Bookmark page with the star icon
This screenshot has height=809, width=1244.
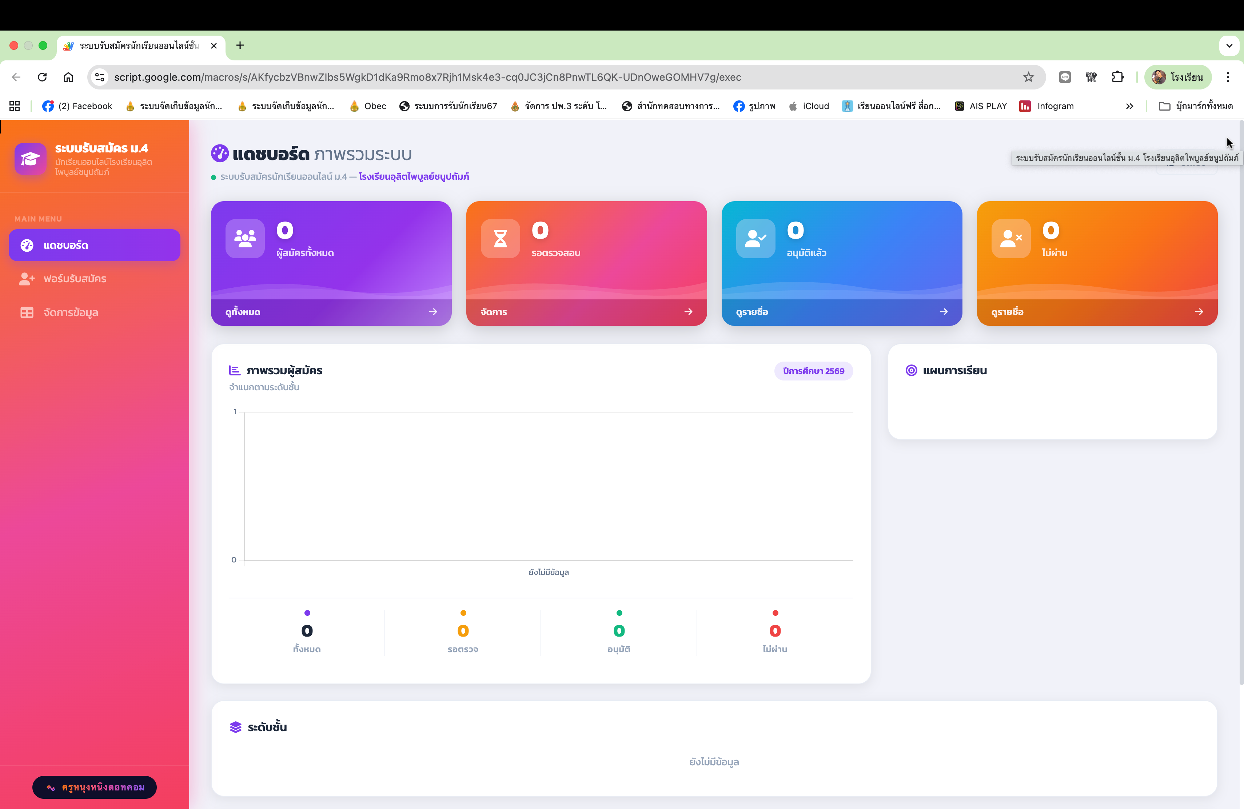pyautogui.click(x=1028, y=77)
